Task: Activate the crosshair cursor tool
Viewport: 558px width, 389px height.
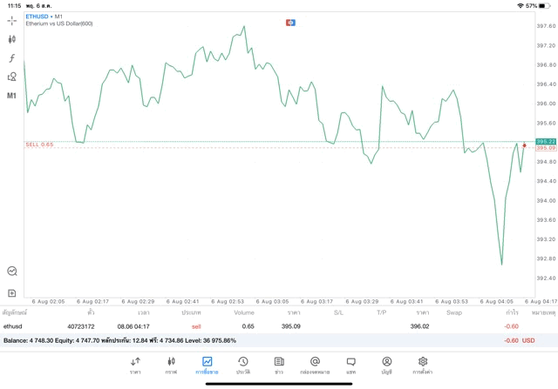Action: tap(12, 20)
